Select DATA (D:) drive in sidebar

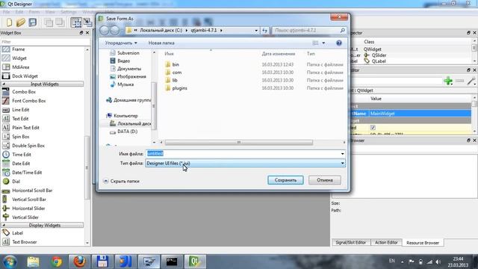pos(128,132)
